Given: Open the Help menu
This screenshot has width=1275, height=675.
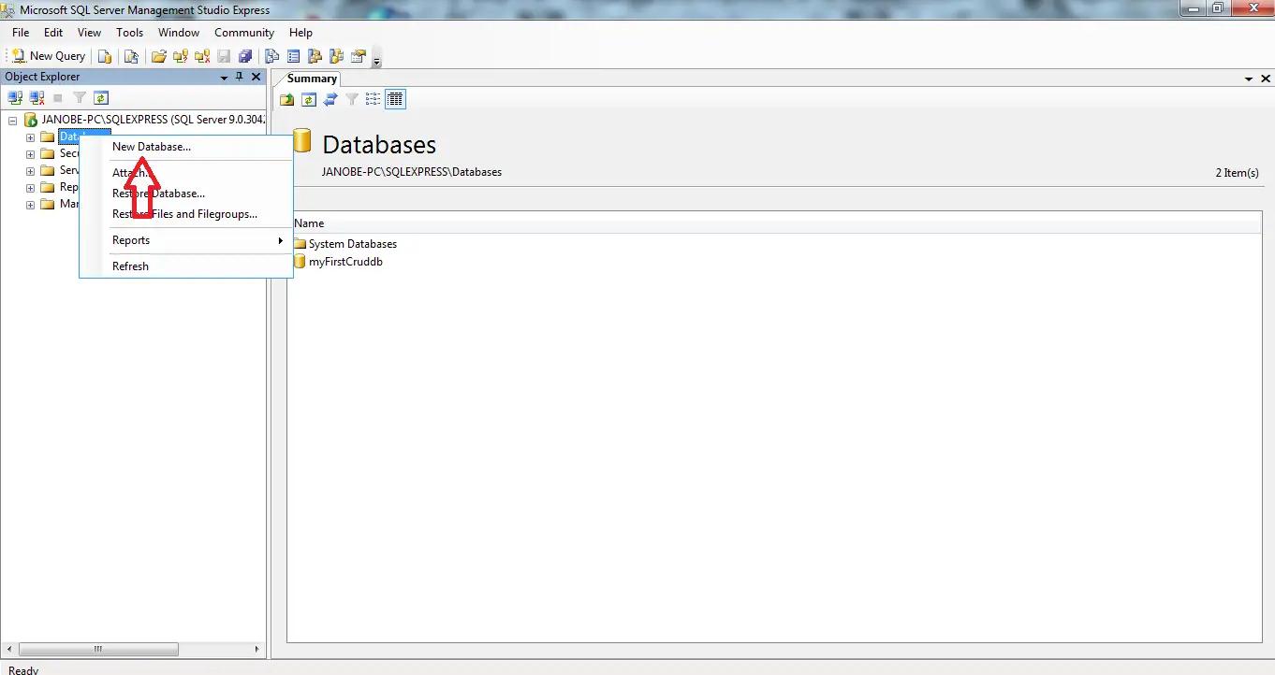Looking at the screenshot, I should (300, 33).
